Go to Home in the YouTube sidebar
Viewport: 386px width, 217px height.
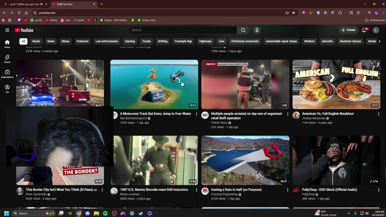[x=7, y=44]
